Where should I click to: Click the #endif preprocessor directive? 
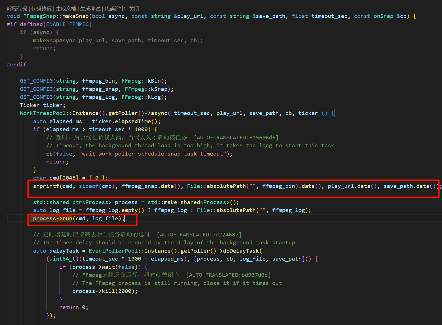[16, 65]
